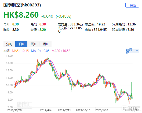Click the MA20 moving average label

click(x=61, y=51)
